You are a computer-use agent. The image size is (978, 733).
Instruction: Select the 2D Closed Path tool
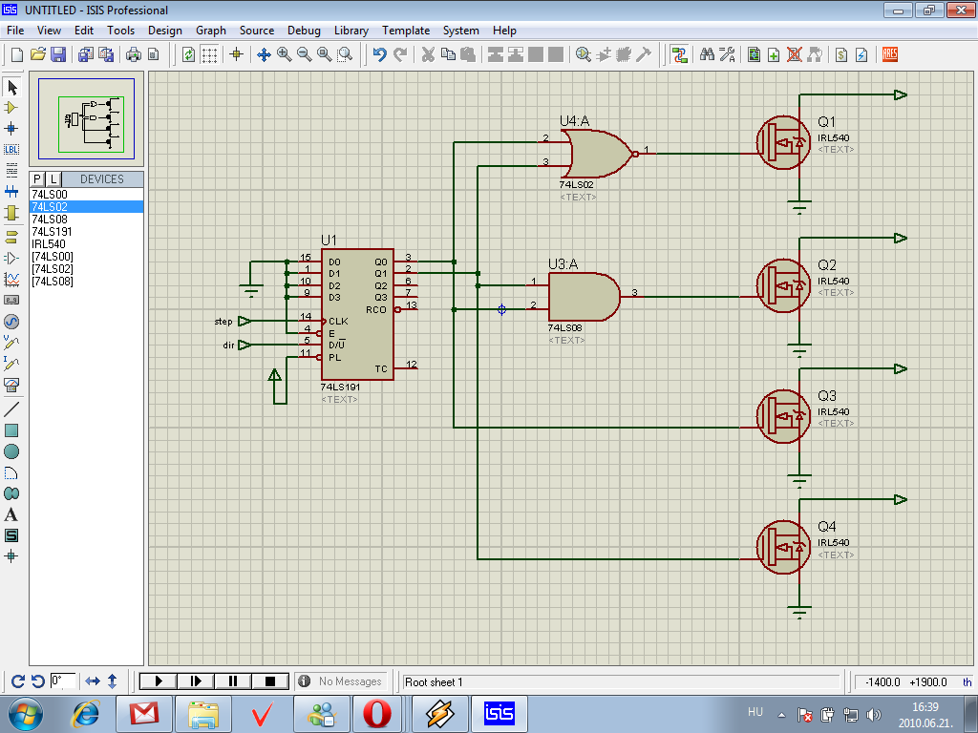[11, 493]
